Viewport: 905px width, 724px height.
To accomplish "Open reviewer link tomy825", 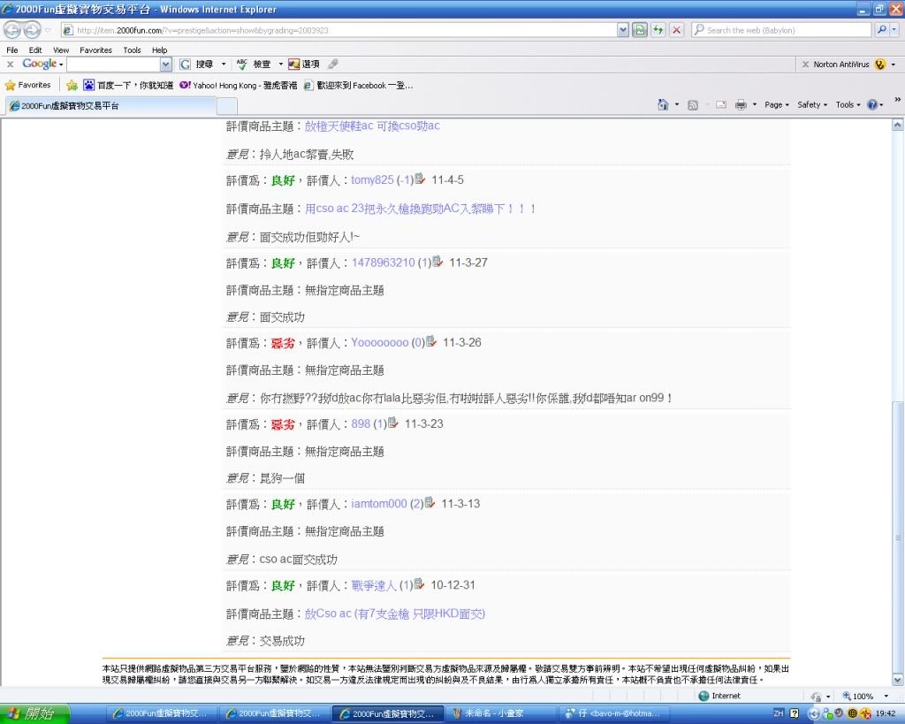I will (372, 180).
